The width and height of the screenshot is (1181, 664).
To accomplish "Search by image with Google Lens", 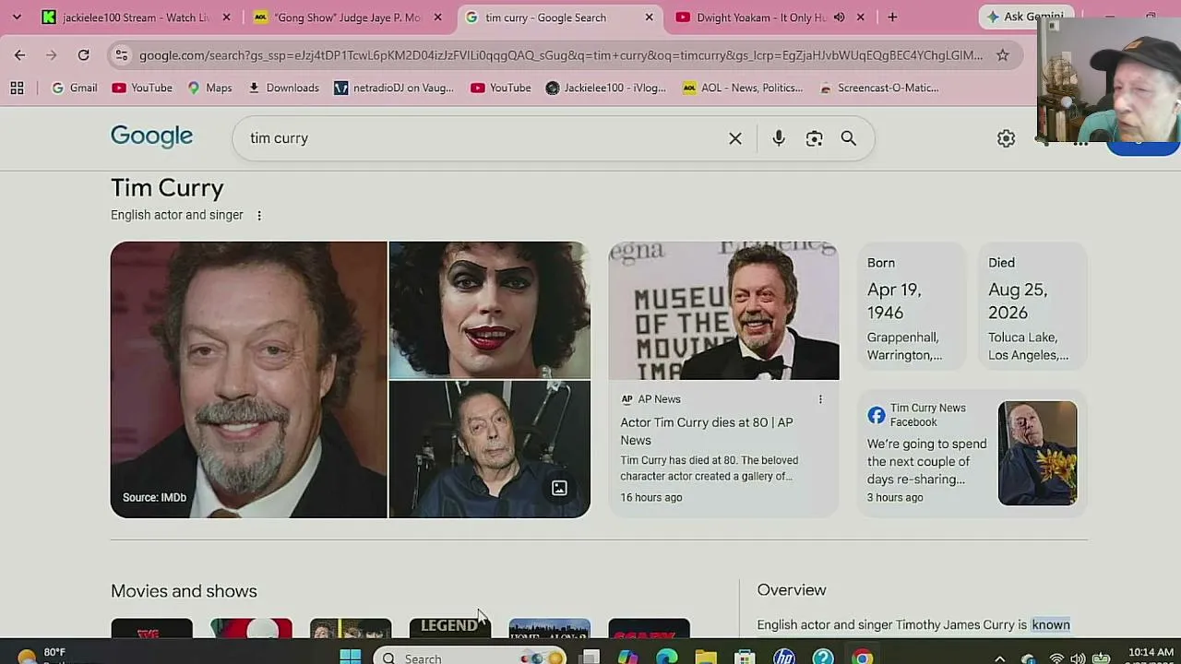I will [814, 138].
